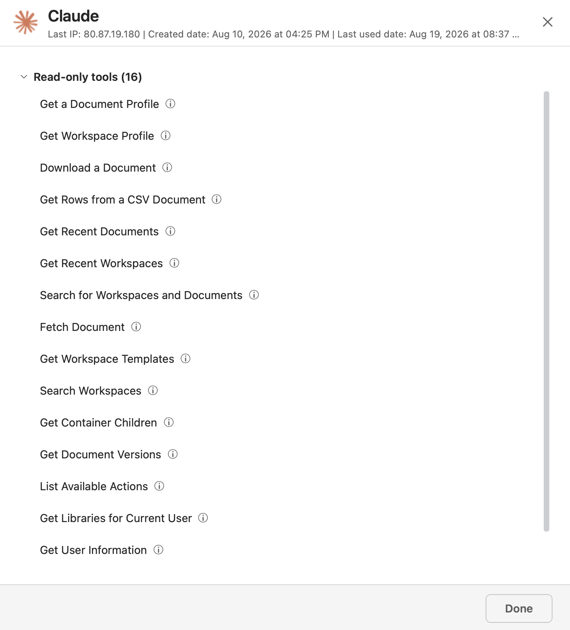Viewport: 570px width, 630px height.
Task: Open Fetch Document info icon
Action: click(x=136, y=327)
